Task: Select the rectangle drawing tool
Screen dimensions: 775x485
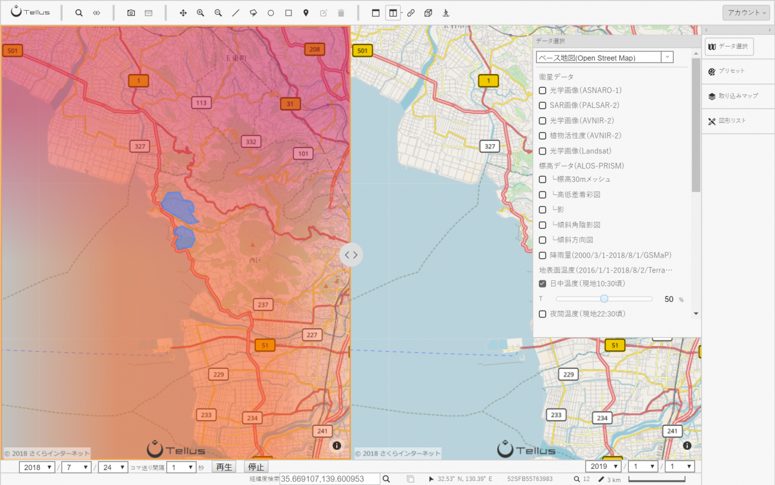Action: (289, 13)
